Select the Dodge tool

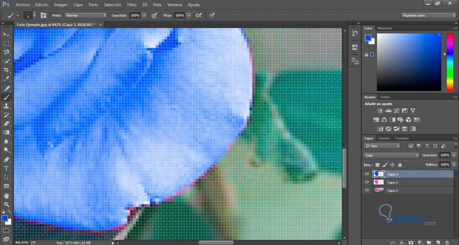coord(7,150)
